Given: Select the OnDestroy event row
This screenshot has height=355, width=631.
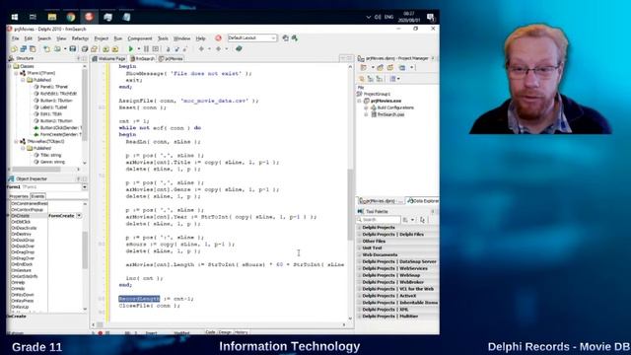Looking at the screenshot, I should pyautogui.click(x=21, y=234).
